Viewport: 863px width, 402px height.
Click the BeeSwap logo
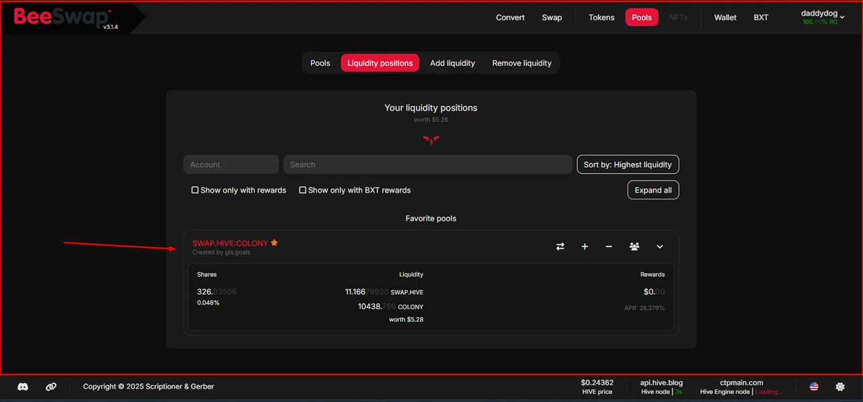(63, 16)
